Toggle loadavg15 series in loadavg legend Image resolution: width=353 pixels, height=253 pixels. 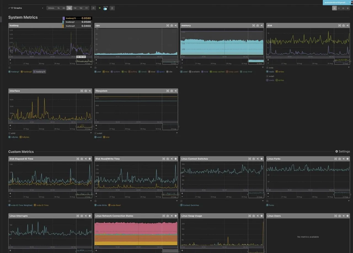tap(39, 72)
